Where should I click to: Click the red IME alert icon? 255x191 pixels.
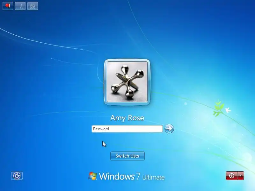[x=8, y=6]
